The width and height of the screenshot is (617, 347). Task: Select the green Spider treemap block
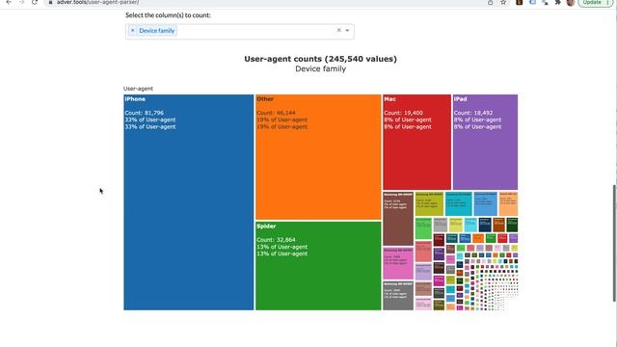click(318, 266)
